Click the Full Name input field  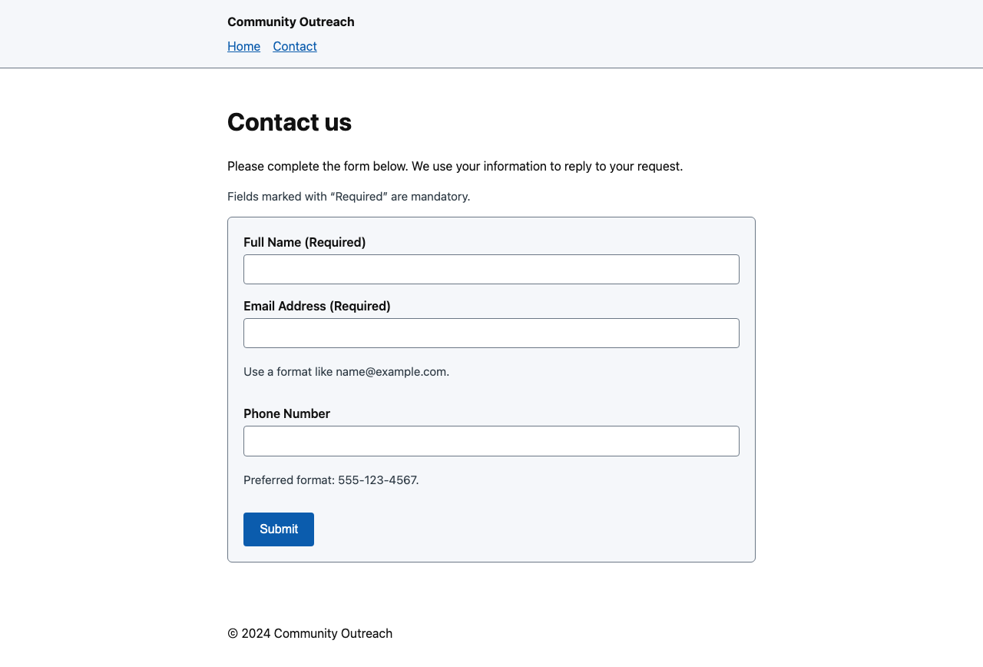491,269
